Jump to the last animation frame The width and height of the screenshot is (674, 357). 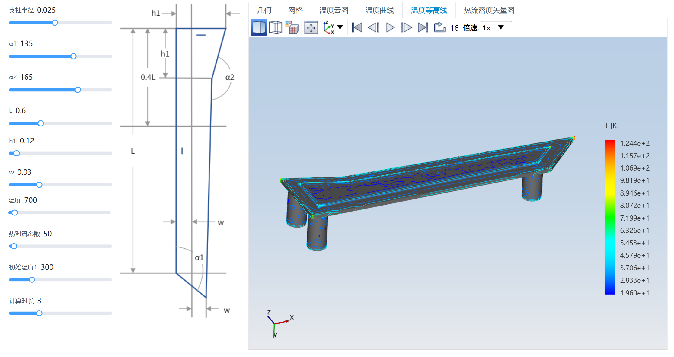pos(423,28)
